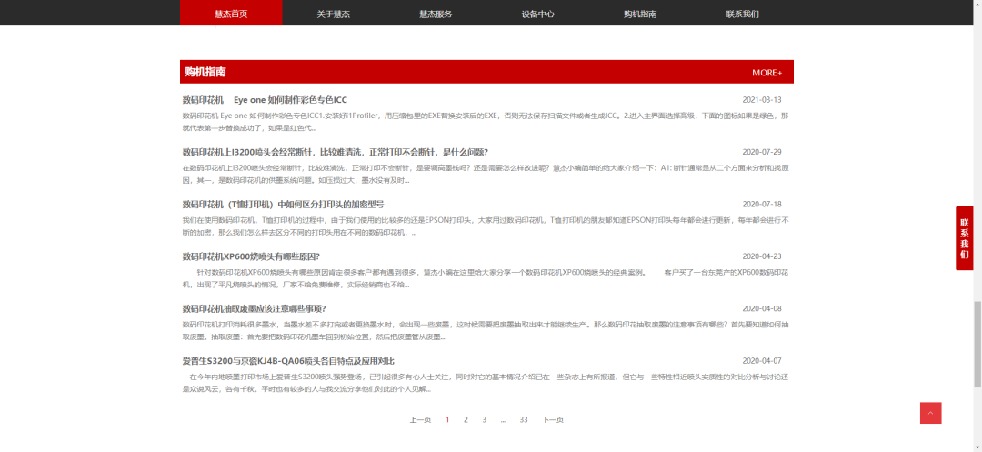Open article 如何区分打印头的加密型号
The width and height of the screenshot is (982, 452).
point(283,204)
